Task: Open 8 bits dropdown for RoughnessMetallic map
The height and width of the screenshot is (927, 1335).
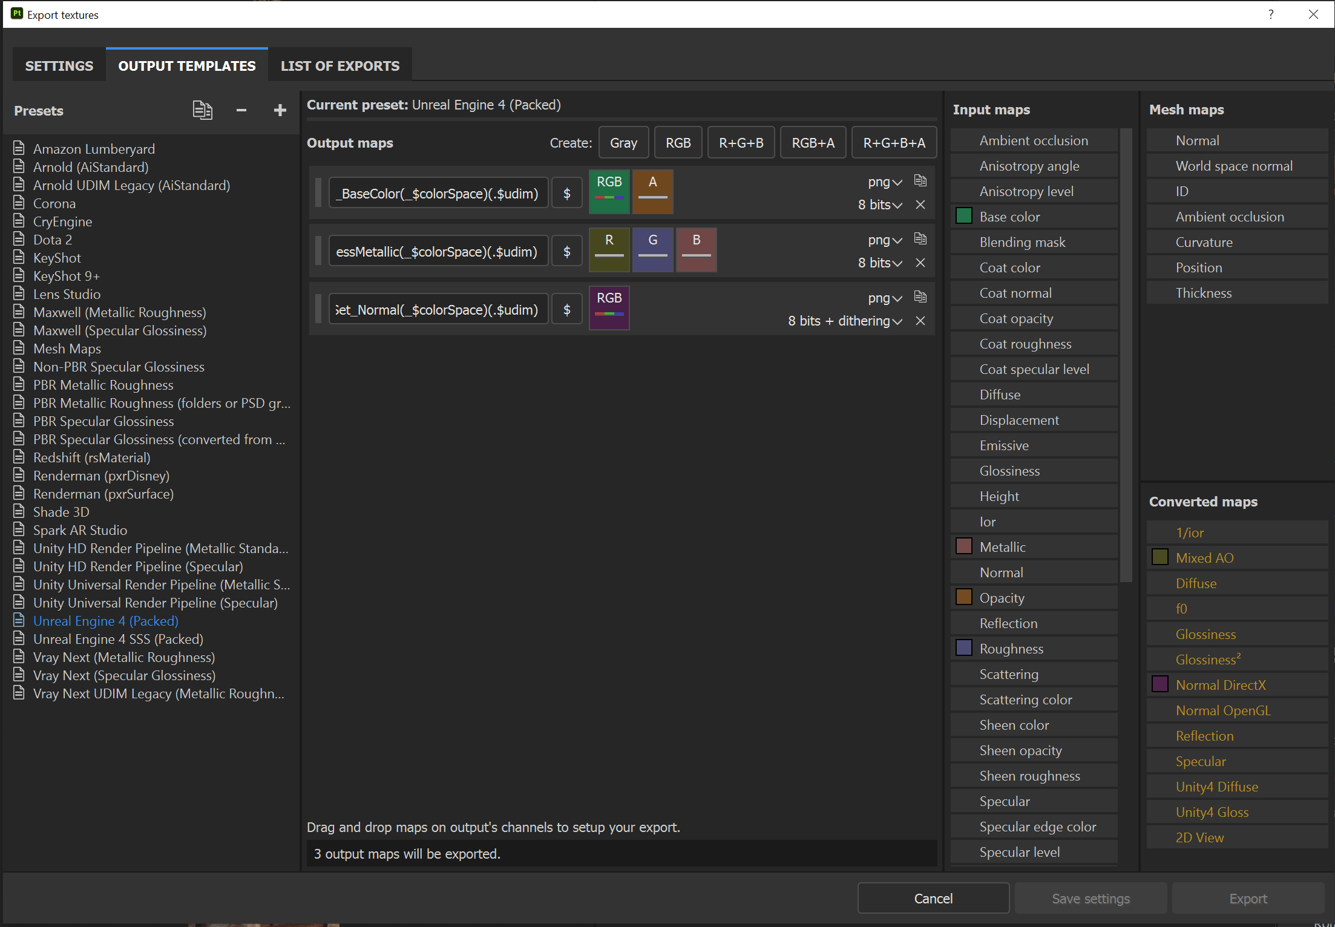Action: [880, 263]
